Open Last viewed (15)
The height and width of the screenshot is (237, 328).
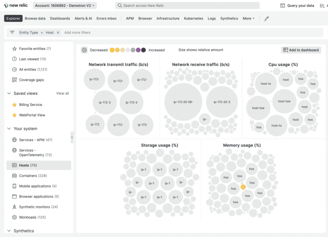click(x=32, y=59)
